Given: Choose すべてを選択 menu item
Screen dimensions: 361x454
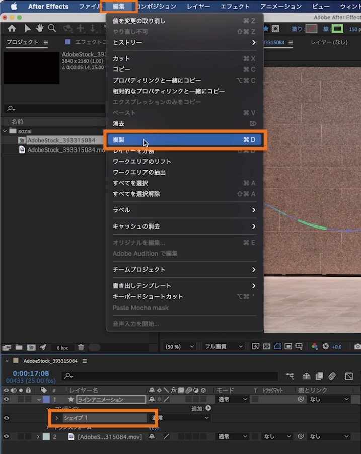Looking at the screenshot, I should (x=185, y=183).
